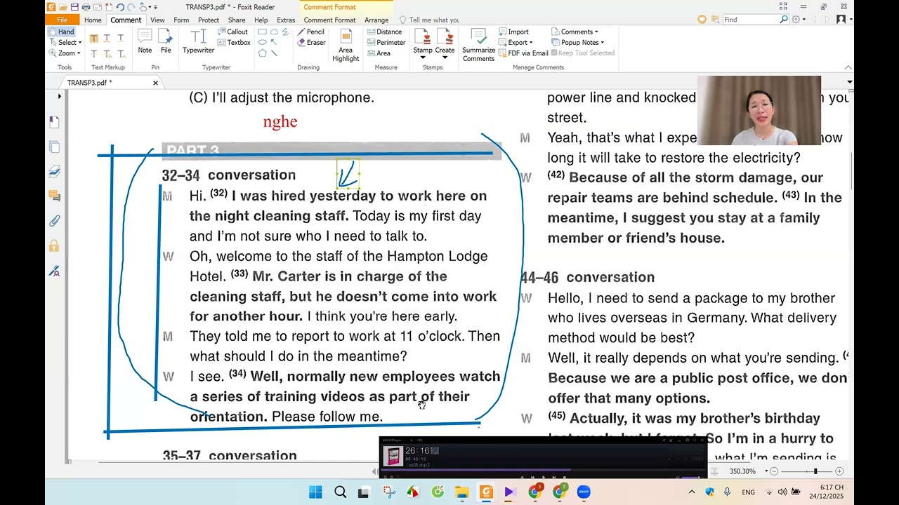899x505 pixels.
Task: Open the Stamp dropdown
Action: 423,46
